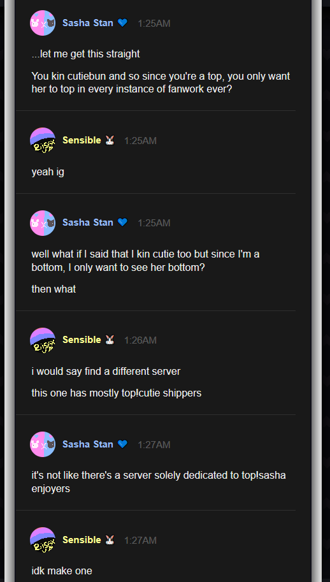Select the message "idk make one"

pyautogui.click(x=62, y=571)
